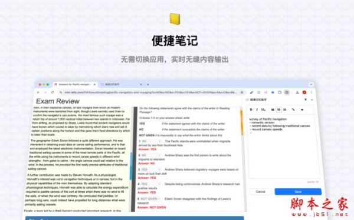Open the heading size option in note toolbar
The image size is (354, 220).
pos(263,109)
